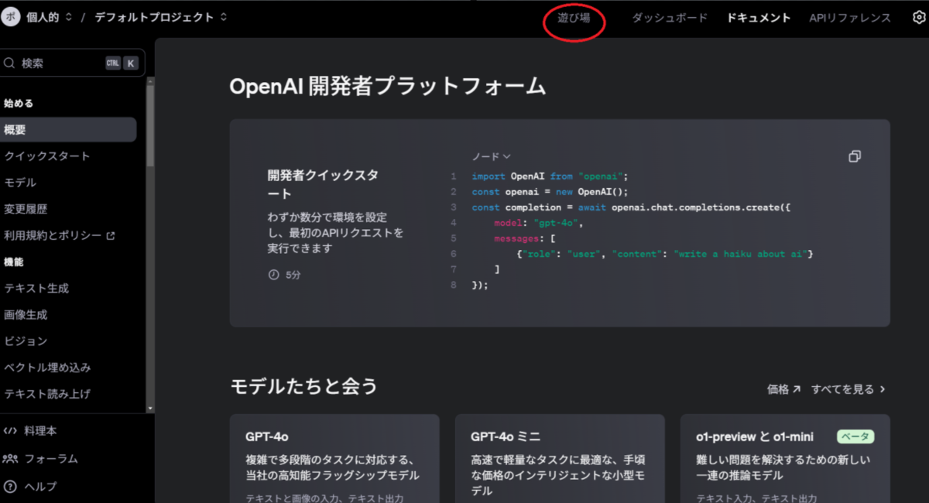Open ベクトル埋め込み sidebar item

(x=47, y=368)
